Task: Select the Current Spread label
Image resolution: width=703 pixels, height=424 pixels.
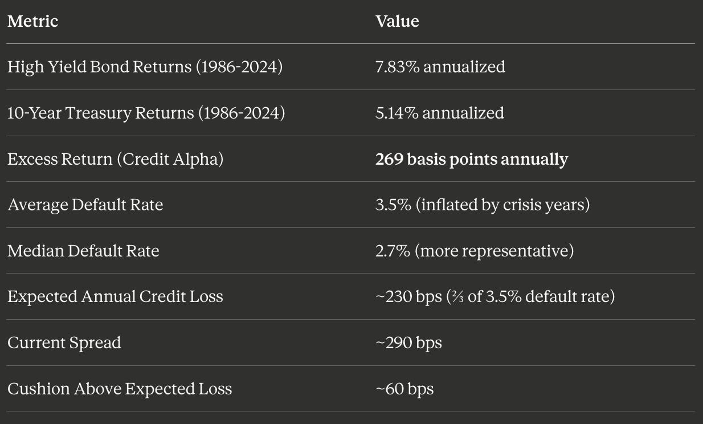Action: pos(64,343)
